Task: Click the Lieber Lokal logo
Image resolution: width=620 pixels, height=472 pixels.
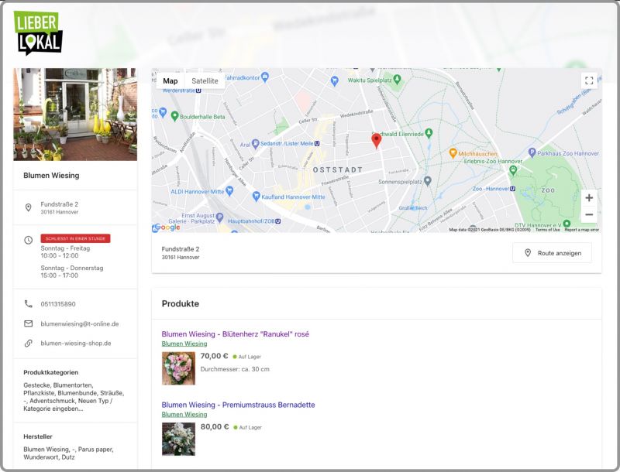Action: (38, 32)
